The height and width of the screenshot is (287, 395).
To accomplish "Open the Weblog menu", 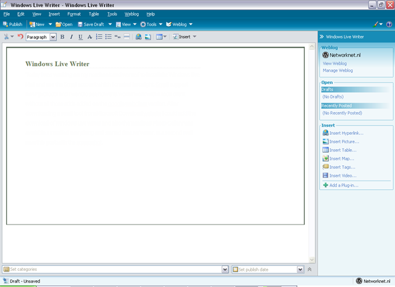I will coord(131,14).
